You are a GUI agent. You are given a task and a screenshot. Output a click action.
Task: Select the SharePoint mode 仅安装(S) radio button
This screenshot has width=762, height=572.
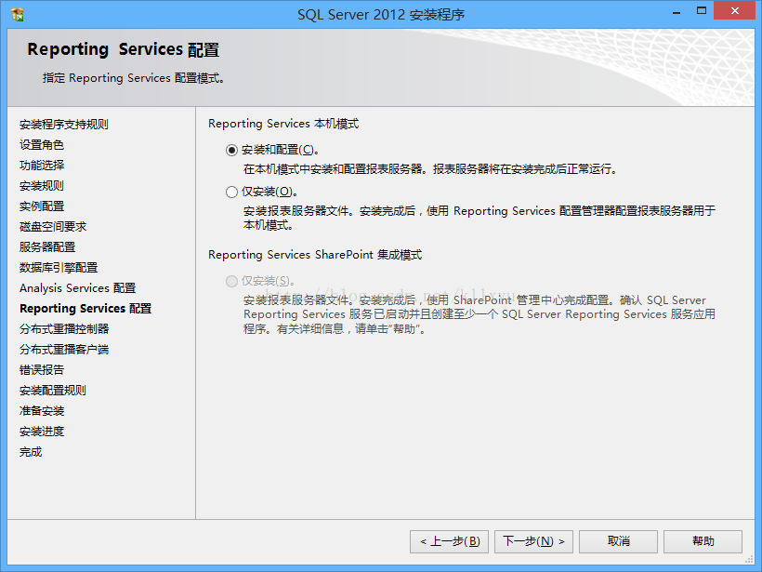(x=231, y=281)
